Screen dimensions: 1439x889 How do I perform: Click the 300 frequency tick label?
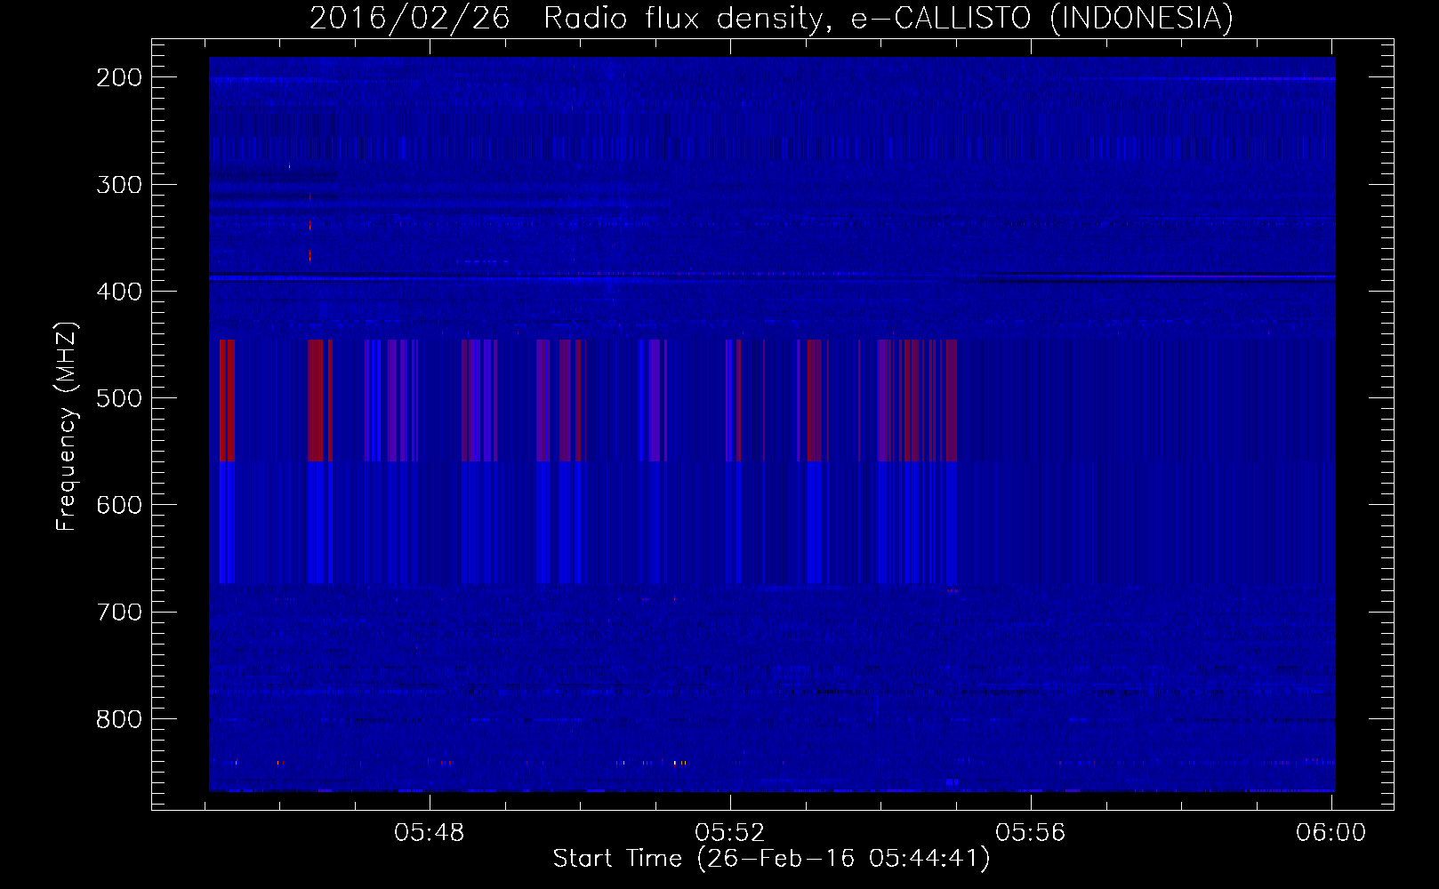pyautogui.click(x=119, y=185)
